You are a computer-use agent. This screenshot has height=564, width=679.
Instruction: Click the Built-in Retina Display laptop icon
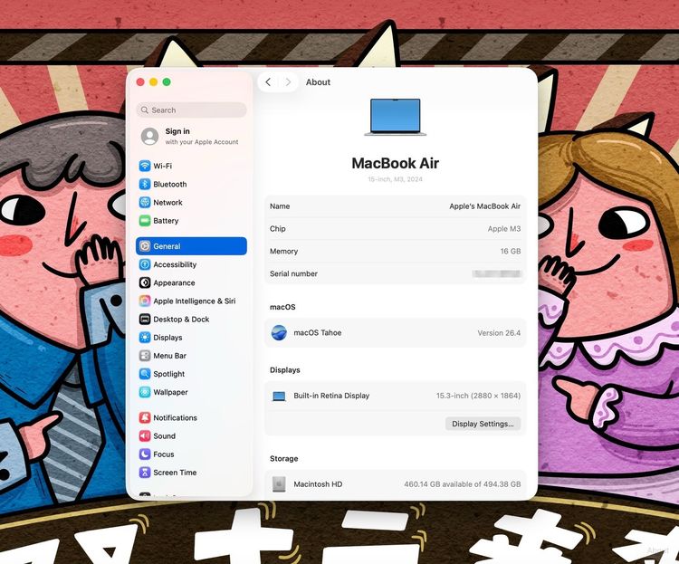(279, 396)
